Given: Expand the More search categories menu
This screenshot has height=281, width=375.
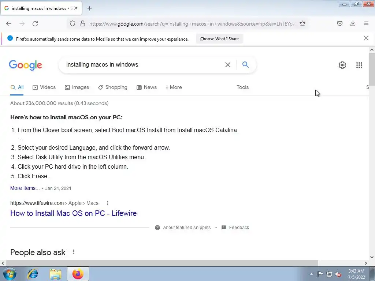Looking at the screenshot, I should coord(174,87).
